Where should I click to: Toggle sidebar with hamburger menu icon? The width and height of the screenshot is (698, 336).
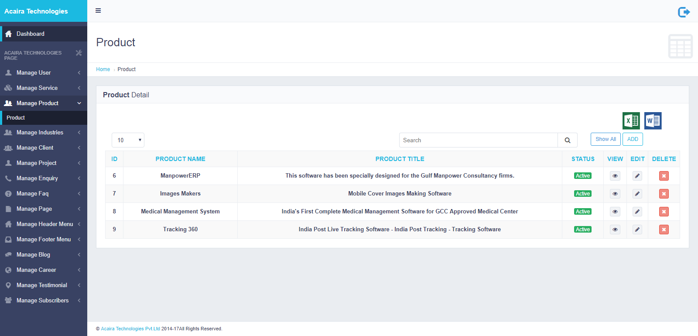[x=98, y=10]
